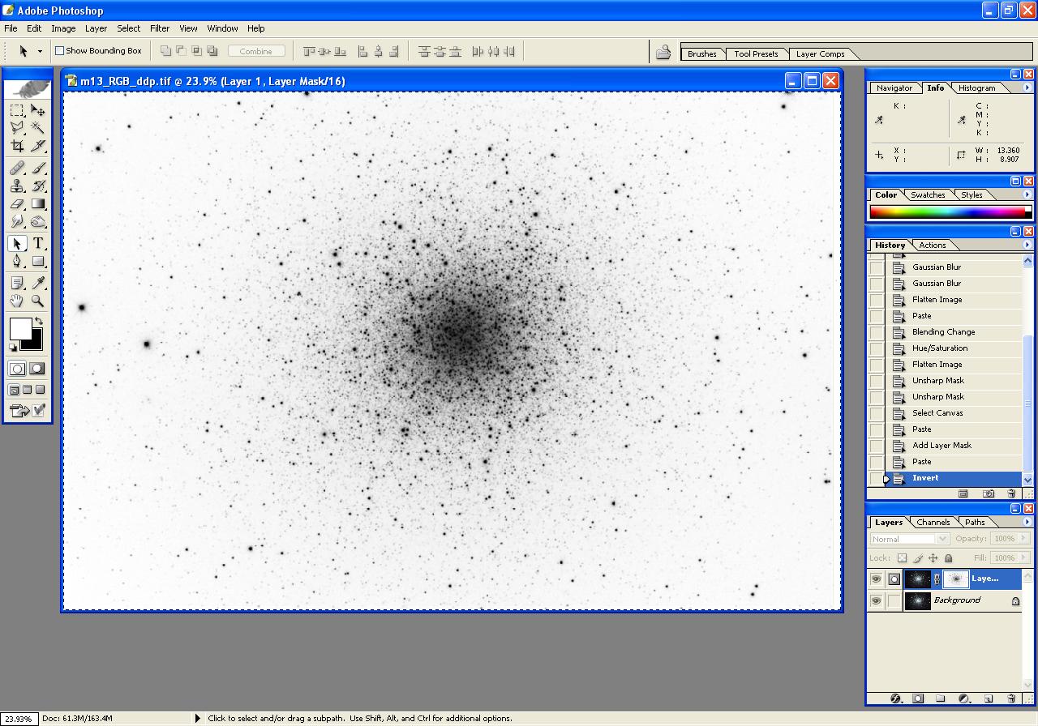The image size is (1038, 726).
Task: Open the Tool Presets palette tab
Action: [756, 54]
